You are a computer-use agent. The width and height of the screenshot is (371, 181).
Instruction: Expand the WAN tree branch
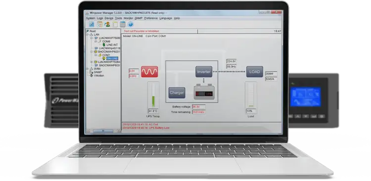(x=87, y=69)
